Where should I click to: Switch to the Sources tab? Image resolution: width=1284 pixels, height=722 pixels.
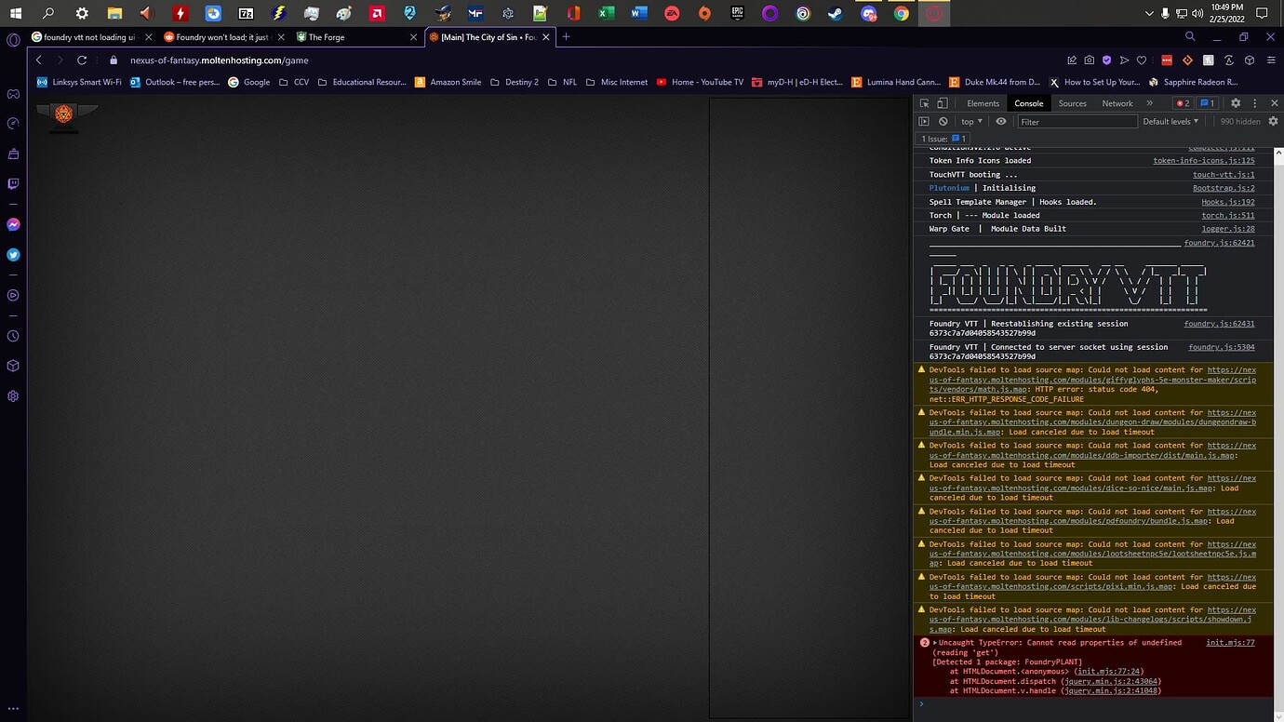tap(1072, 103)
